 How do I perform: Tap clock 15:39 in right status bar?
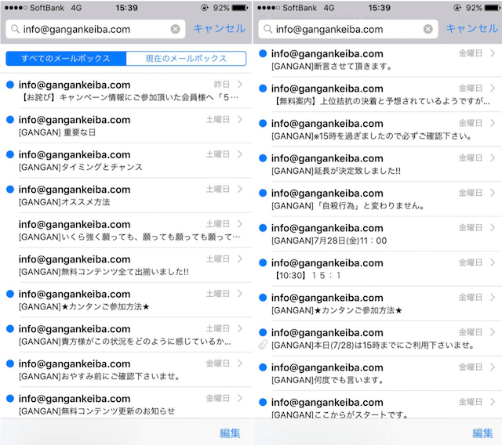click(380, 8)
